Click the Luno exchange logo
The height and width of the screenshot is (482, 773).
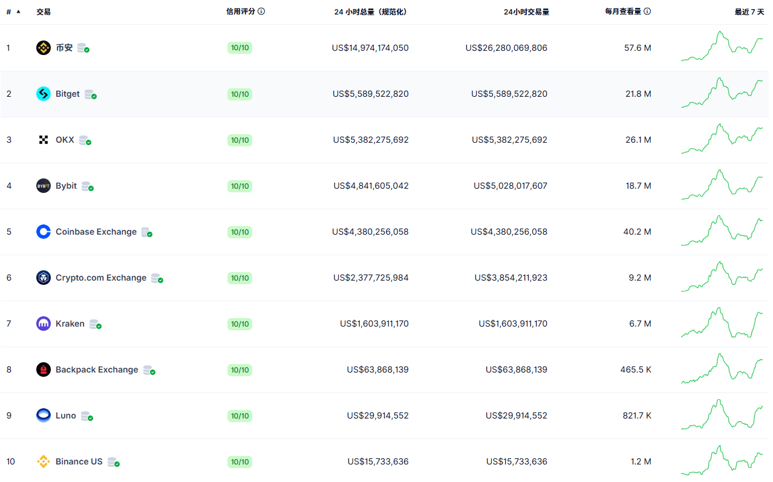coord(44,415)
